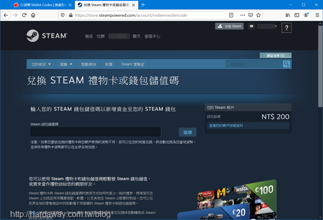The image size is (323, 220).
Task: Open the wishlist 願望清單 (1) button
Action: point(276,55)
